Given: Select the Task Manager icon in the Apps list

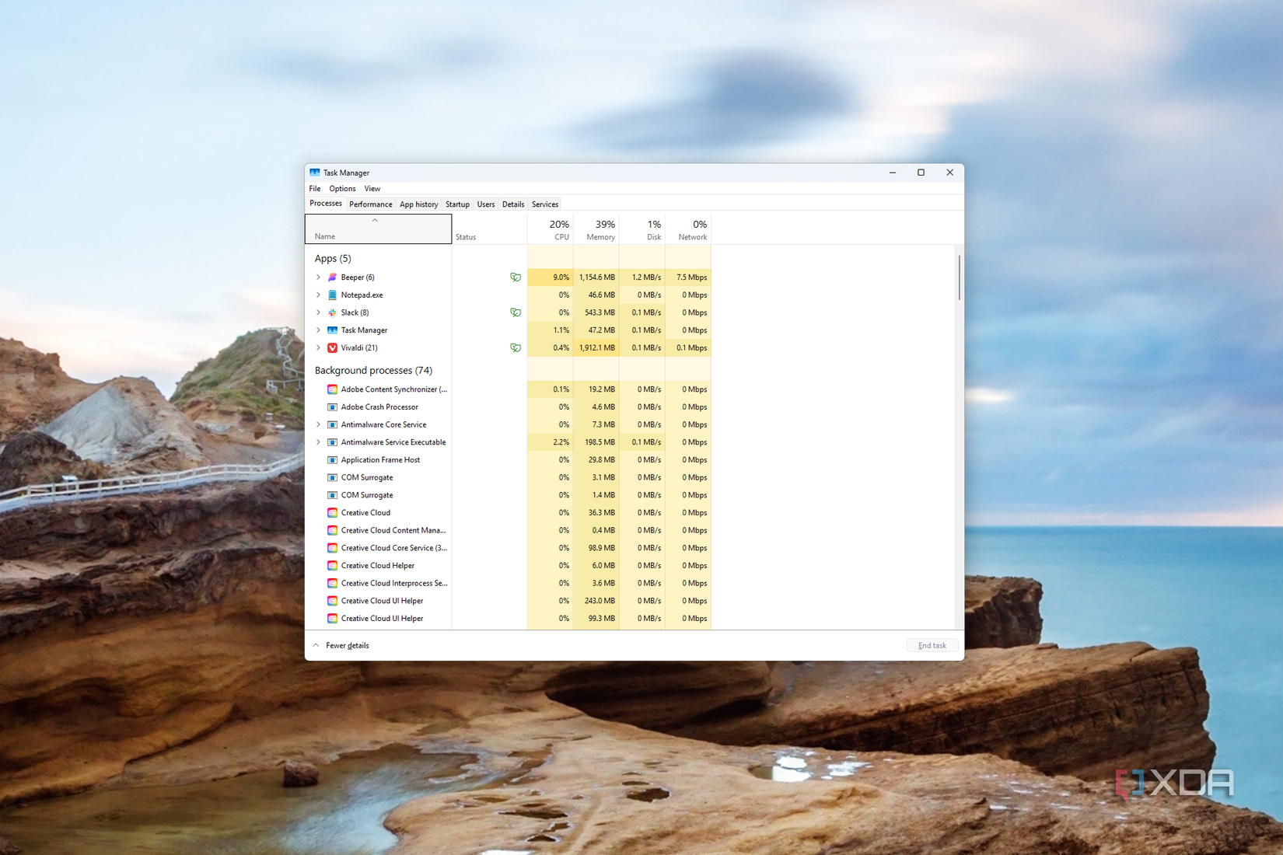Looking at the screenshot, I should [333, 330].
